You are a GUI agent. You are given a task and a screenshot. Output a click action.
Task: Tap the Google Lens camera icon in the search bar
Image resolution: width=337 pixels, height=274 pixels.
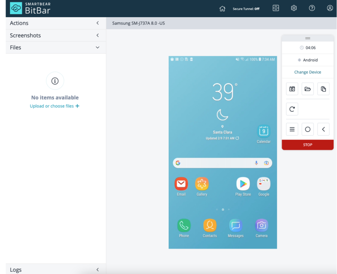coord(266,163)
